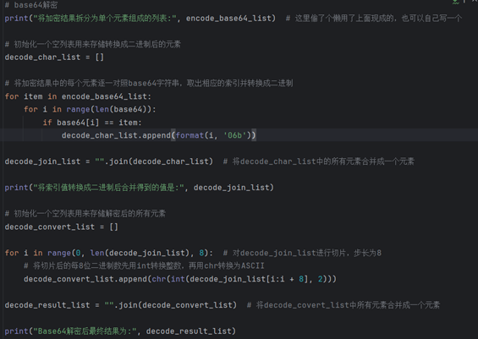The width and height of the screenshot is (478, 339).
Task: Click the if base64[i] == item condition
Action: coord(92,123)
